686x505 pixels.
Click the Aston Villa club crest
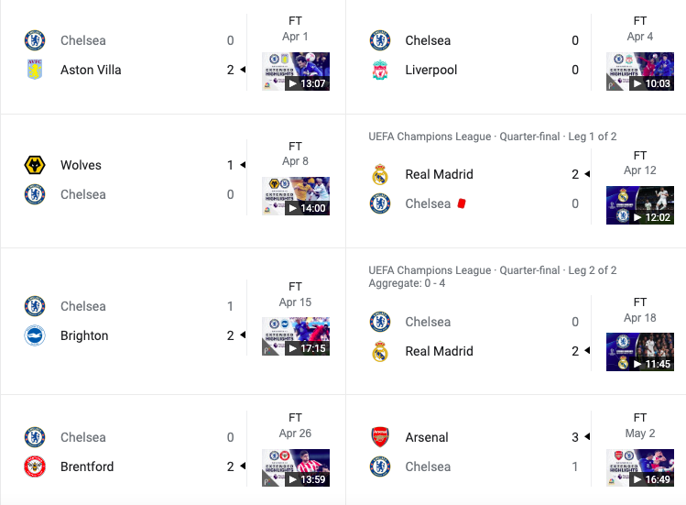(35, 70)
